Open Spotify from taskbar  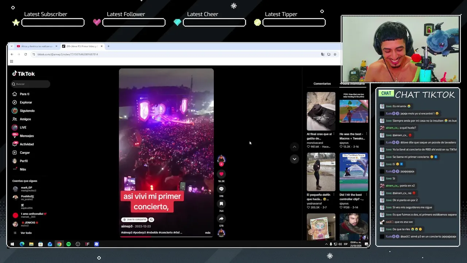point(69,244)
